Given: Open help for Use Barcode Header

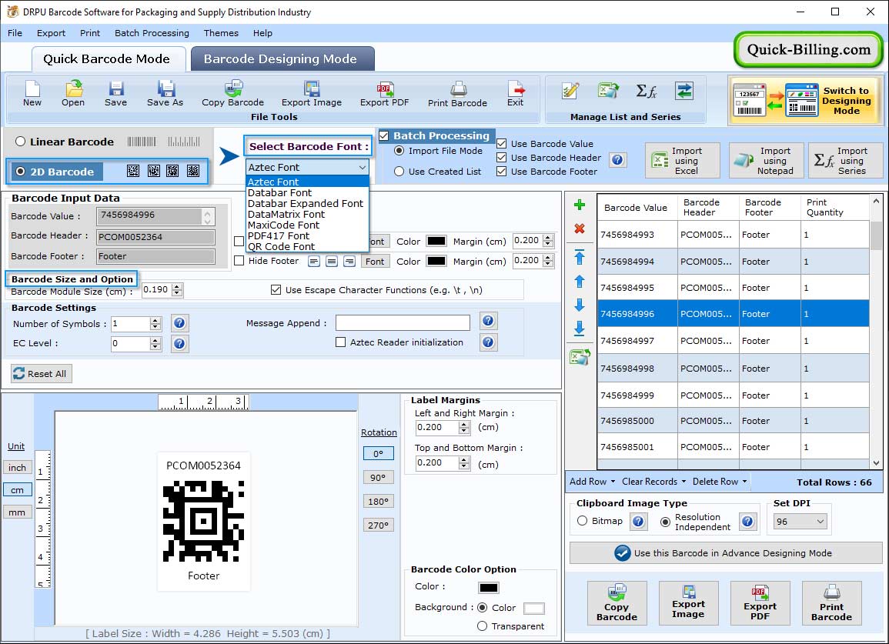Looking at the screenshot, I should click(618, 160).
